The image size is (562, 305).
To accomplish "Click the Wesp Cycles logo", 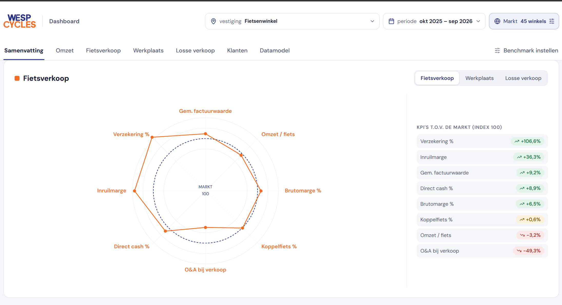I will pyautogui.click(x=20, y=21).
